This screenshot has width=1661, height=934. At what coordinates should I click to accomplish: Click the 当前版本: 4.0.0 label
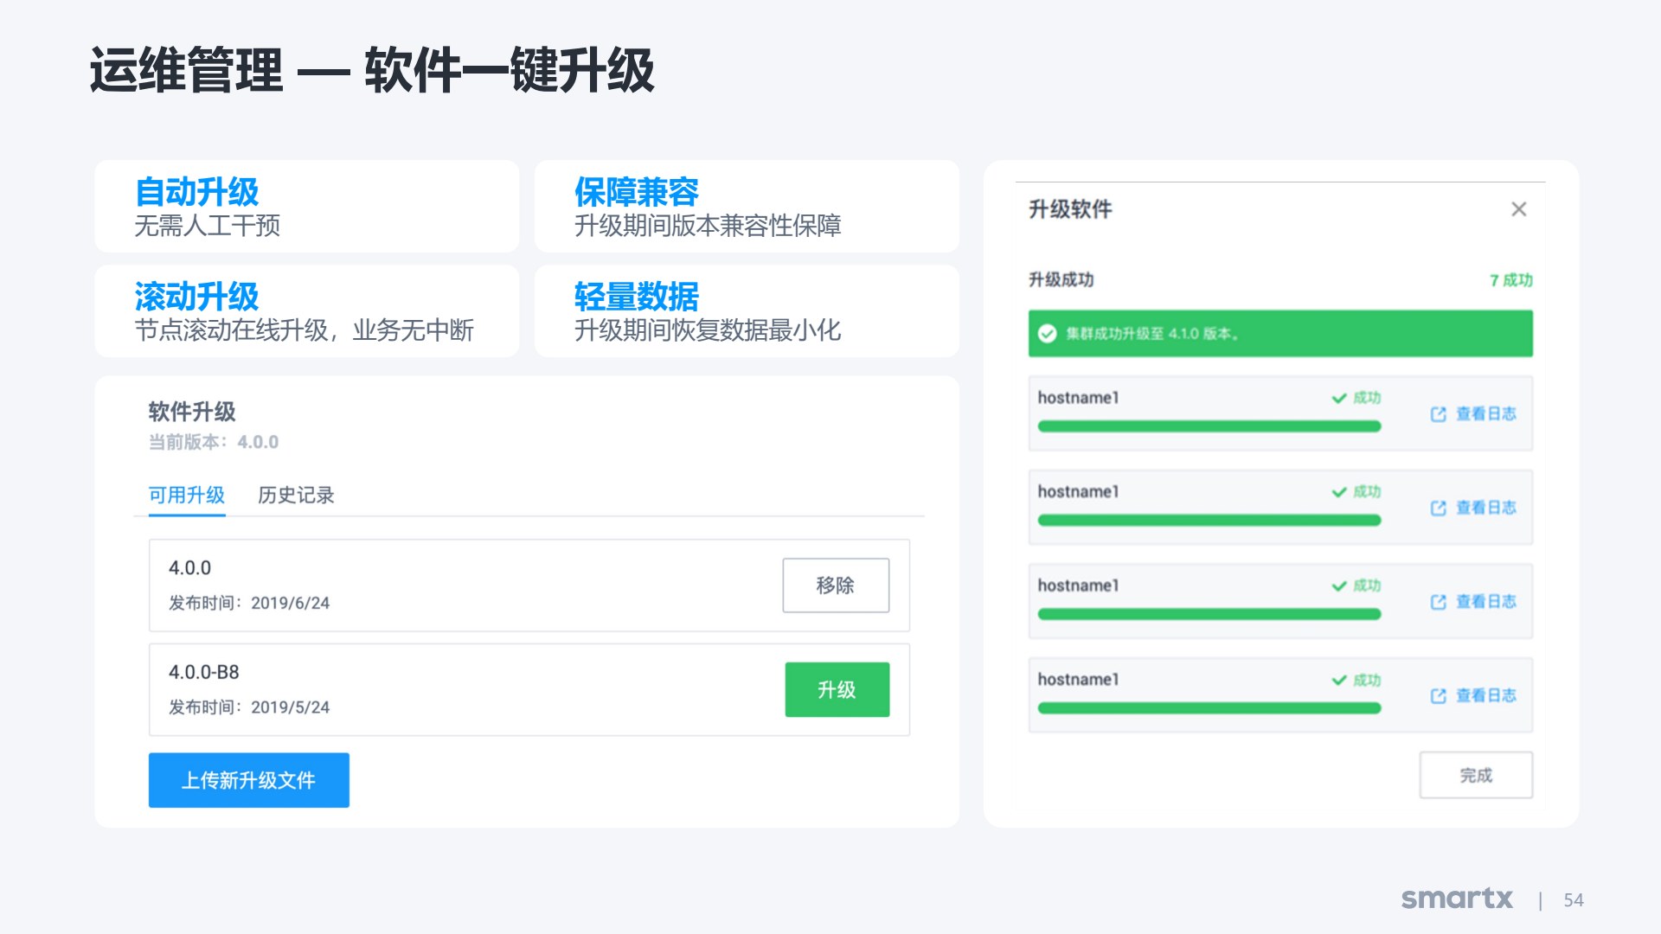[x=214, y=442]
